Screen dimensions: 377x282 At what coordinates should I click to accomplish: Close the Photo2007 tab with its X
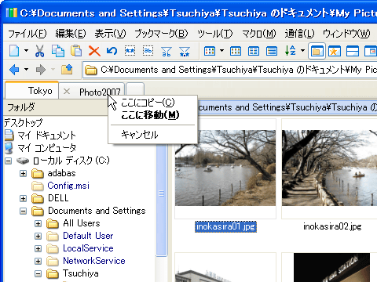coord(67,91)
